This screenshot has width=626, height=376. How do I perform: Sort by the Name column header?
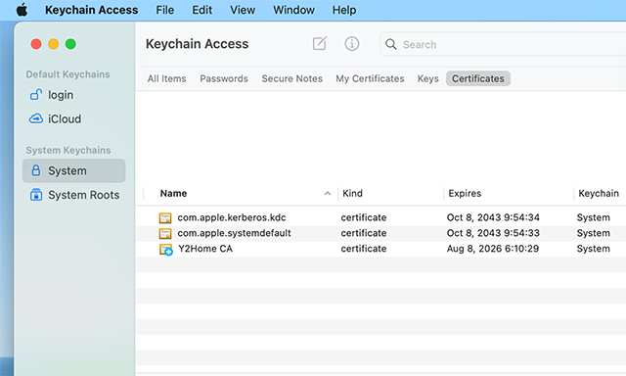click(x=173, y=194)
